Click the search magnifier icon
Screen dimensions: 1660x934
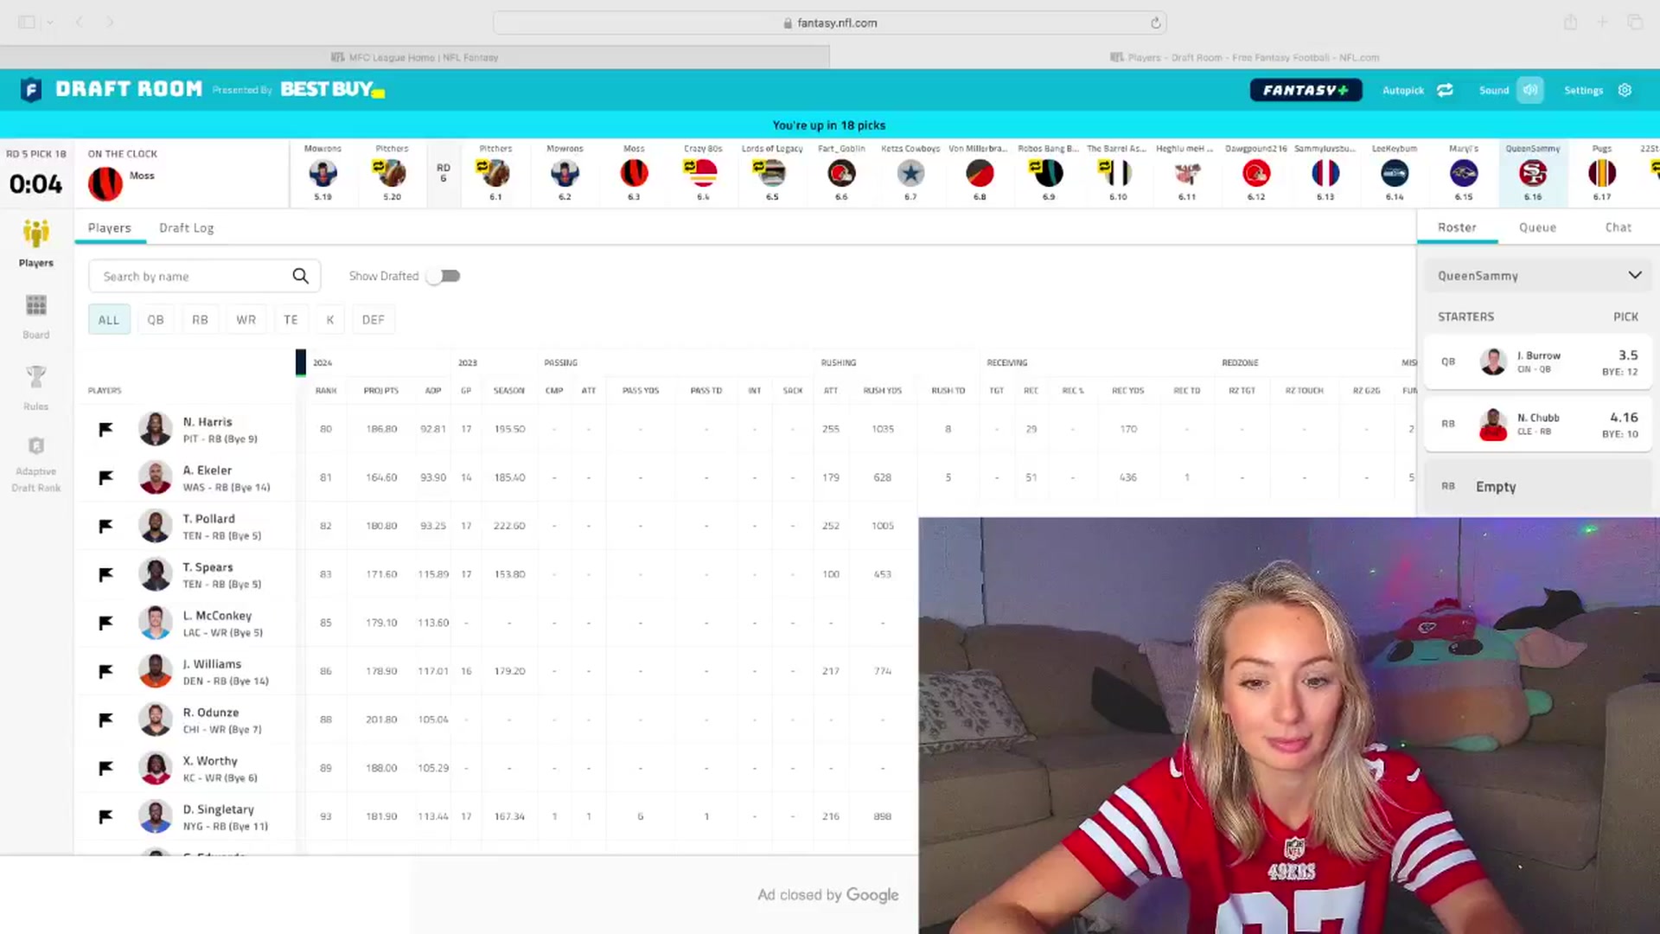point(300,276)
